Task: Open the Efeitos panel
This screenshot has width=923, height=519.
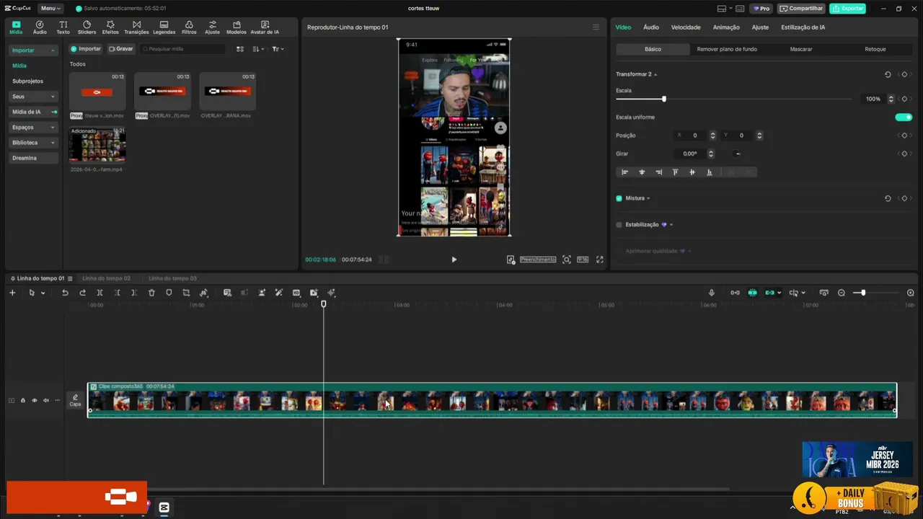Action: (x=110, y=27)
